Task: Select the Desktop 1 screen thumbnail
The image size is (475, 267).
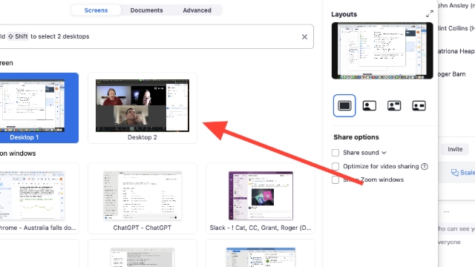Action: [39, 108]
